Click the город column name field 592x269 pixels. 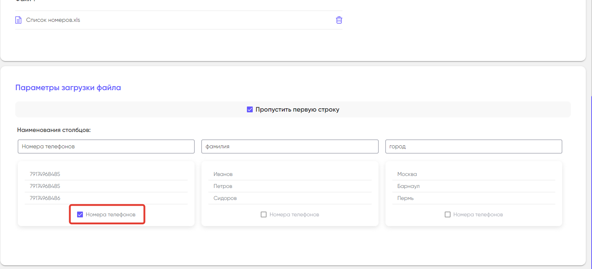[x=474, y=146]
